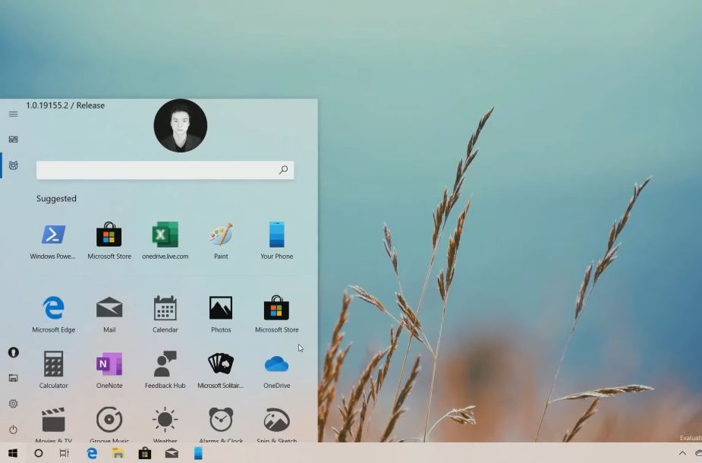Launch the Calculator app
Screen dimensions: 702x463
[x=53, y=370]
